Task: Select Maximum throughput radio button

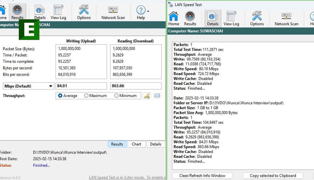Action: tap(86, 96)
